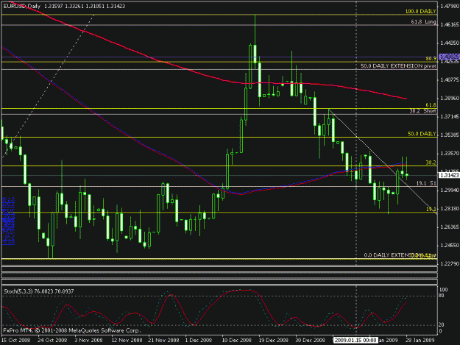The image size is (460, 345).
Task: Click the crosshair date tag 2009.01.15 00:00
Action: click(355, 341)
